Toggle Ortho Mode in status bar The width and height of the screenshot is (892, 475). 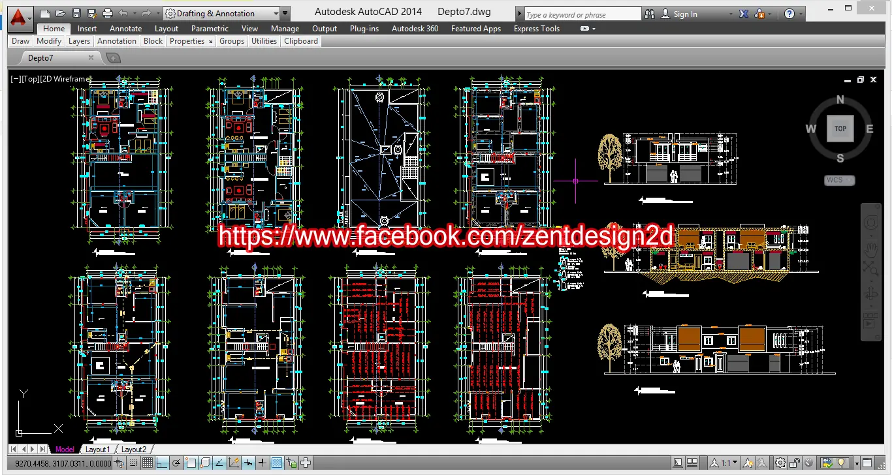pyautogui.click(x=162, y=463)
